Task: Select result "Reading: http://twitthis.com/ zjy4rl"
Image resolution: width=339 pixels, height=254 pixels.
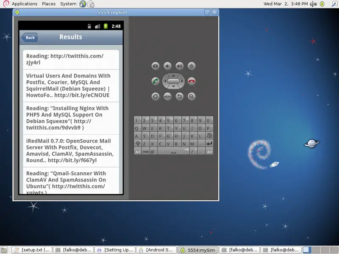Action: 71,59
